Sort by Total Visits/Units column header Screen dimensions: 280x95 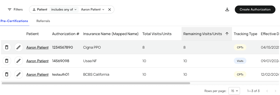(x=157, y=34)
